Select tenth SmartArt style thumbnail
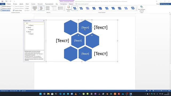 pyautogui.click(x=133, y=8)
